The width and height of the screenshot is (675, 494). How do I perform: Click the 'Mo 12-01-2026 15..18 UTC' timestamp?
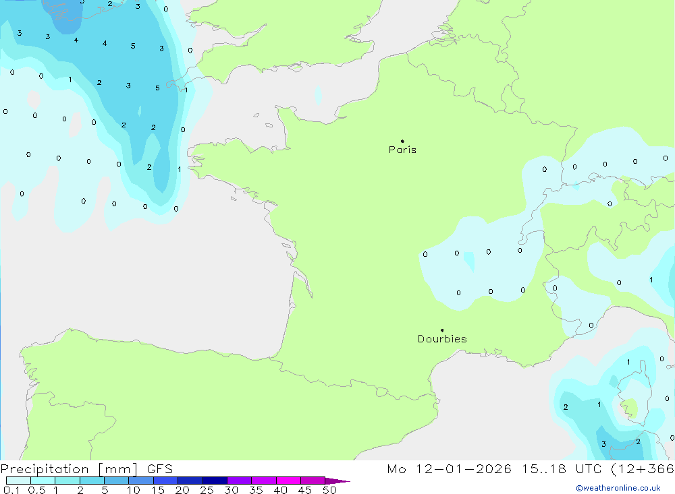click(493, 469)
